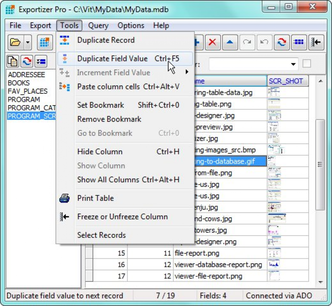Screen dimensions: 332x306
Task: Open the dropdown arrow beside the folder icon
Action: click(x=28, y=42)
